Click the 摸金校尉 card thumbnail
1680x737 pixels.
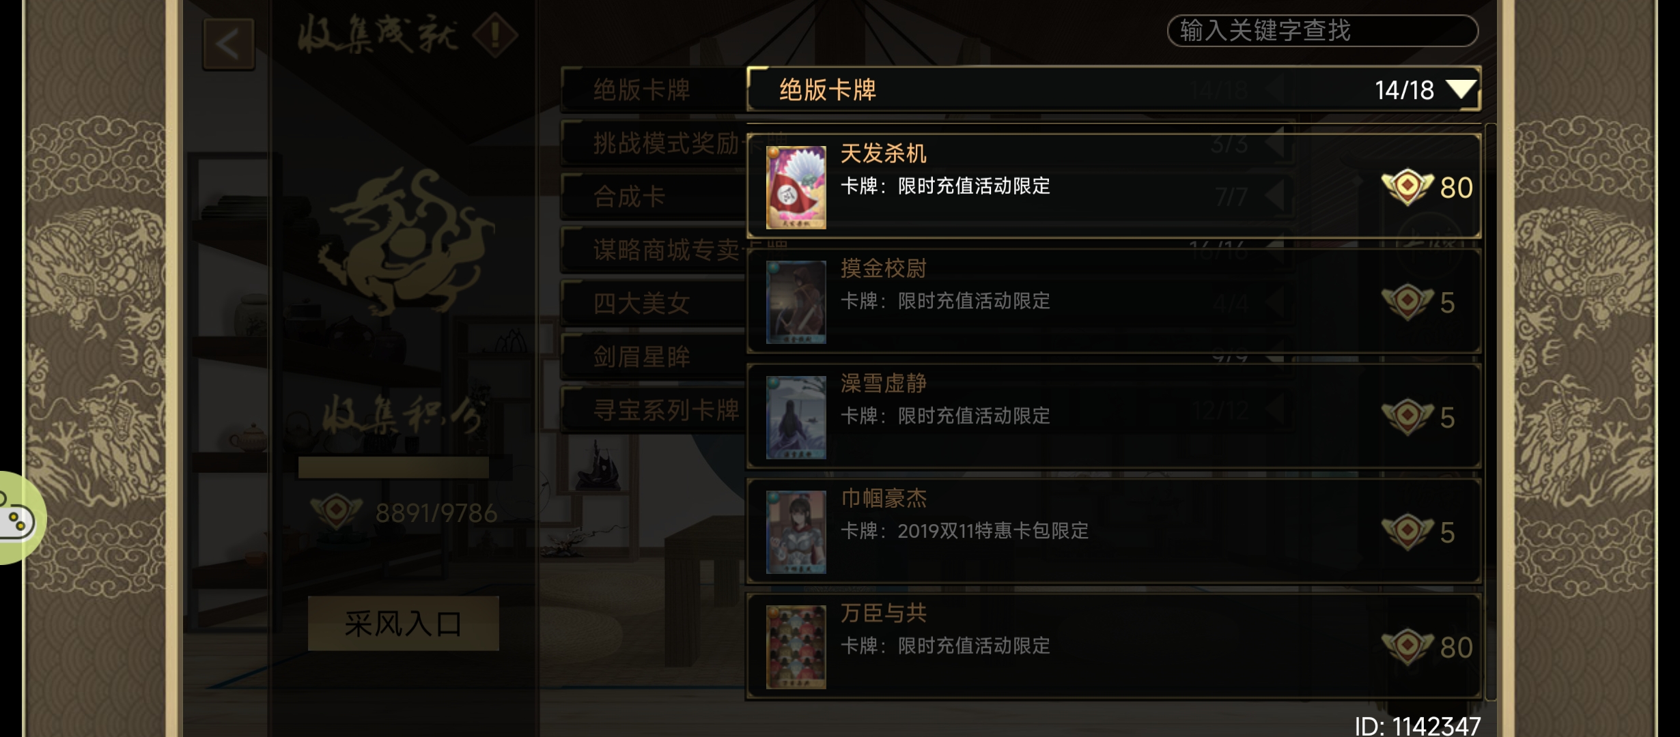coord(796,302)
